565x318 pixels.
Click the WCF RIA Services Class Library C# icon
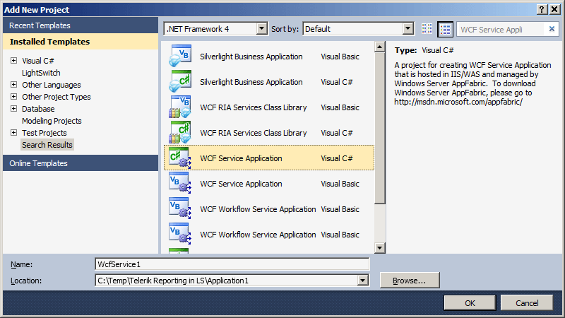click(180, 132)
